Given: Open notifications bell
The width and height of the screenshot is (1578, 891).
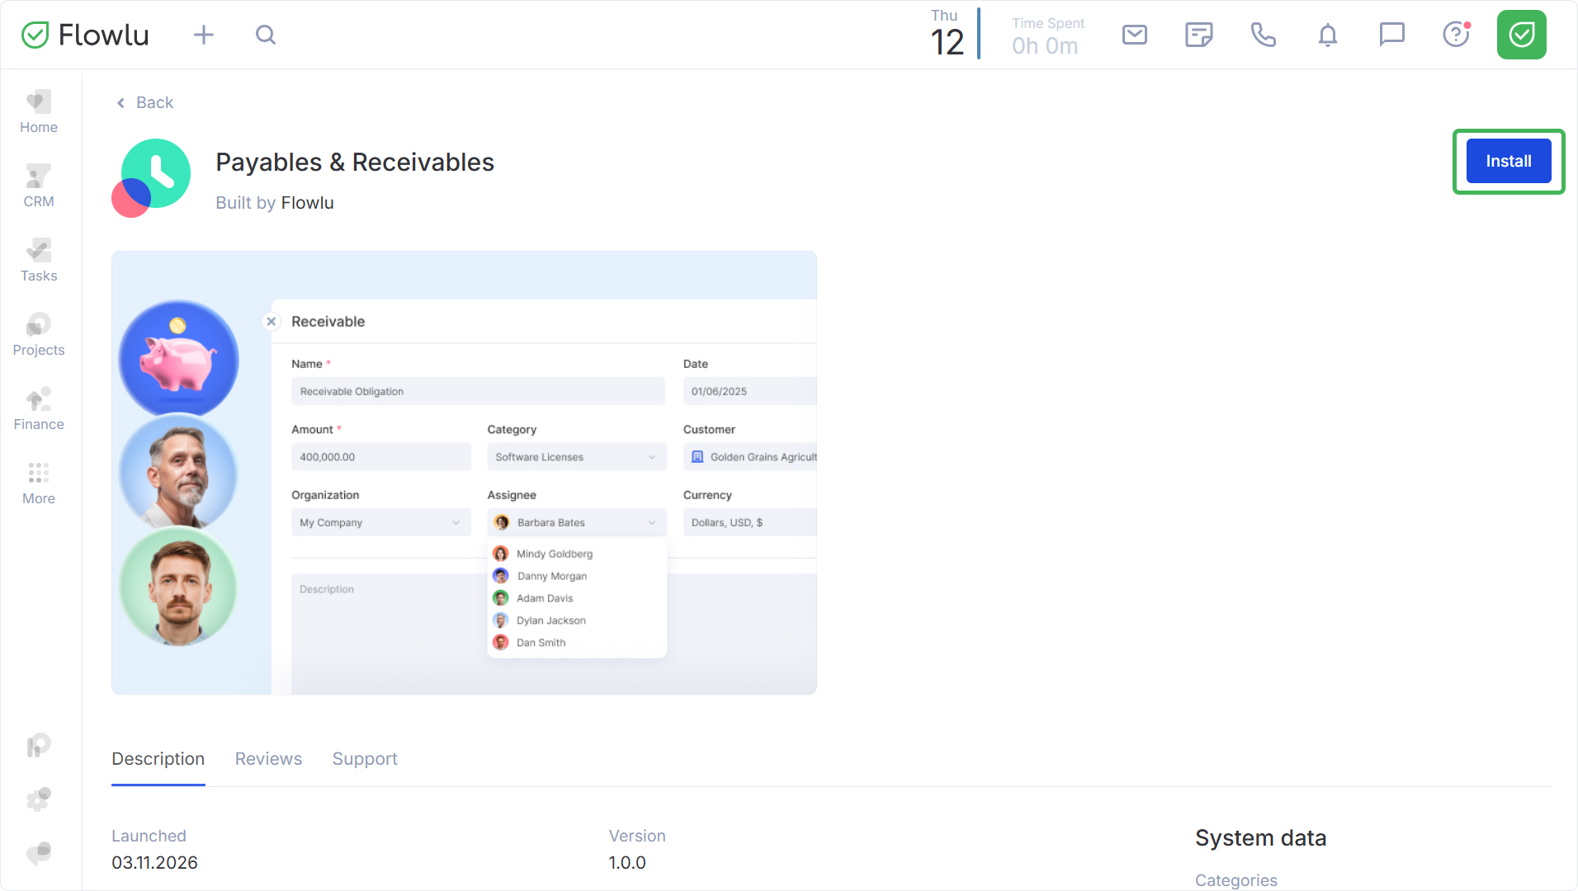Looking at the screenshot, I should pyautogui.click(x=1327, y=35).
